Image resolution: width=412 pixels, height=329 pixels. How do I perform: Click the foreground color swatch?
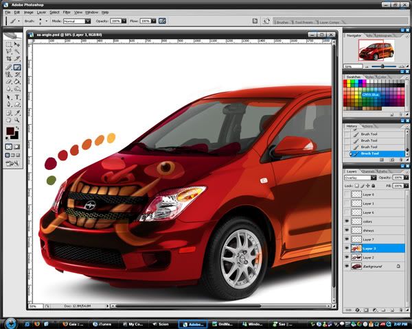click(10, 131)
